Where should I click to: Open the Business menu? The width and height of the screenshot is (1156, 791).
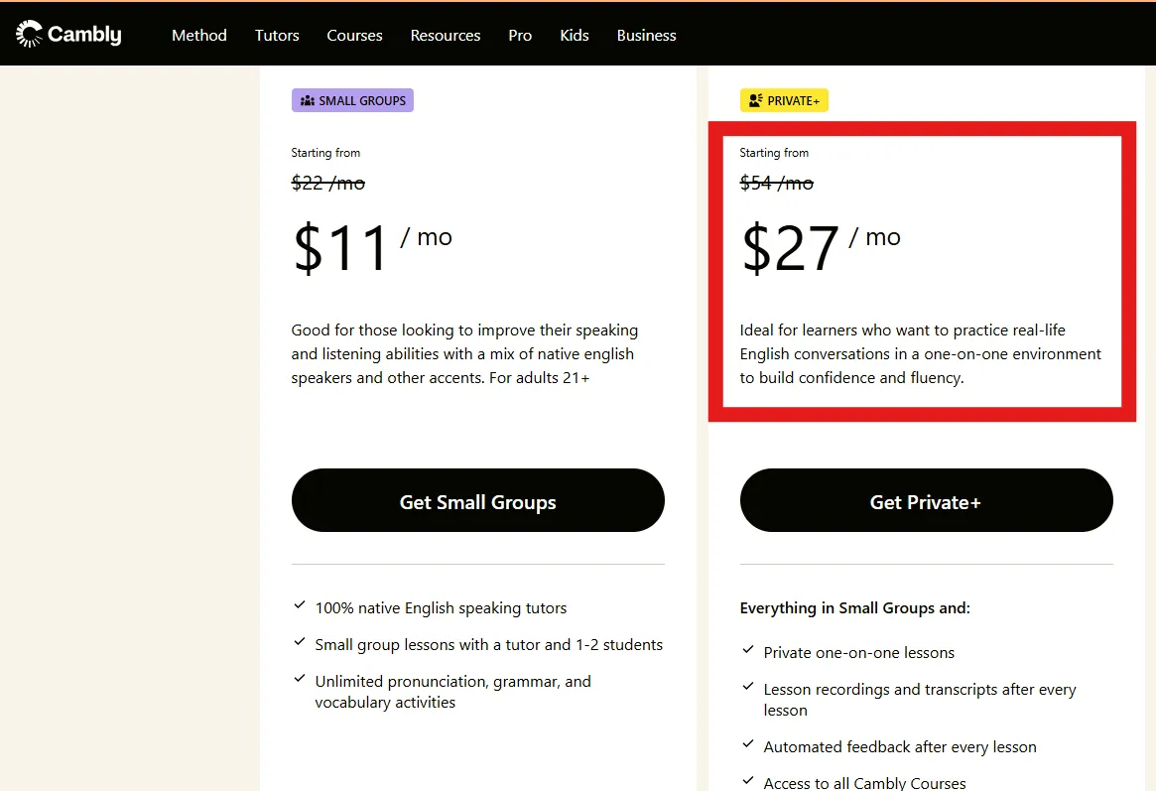click(x=646, y=36)
